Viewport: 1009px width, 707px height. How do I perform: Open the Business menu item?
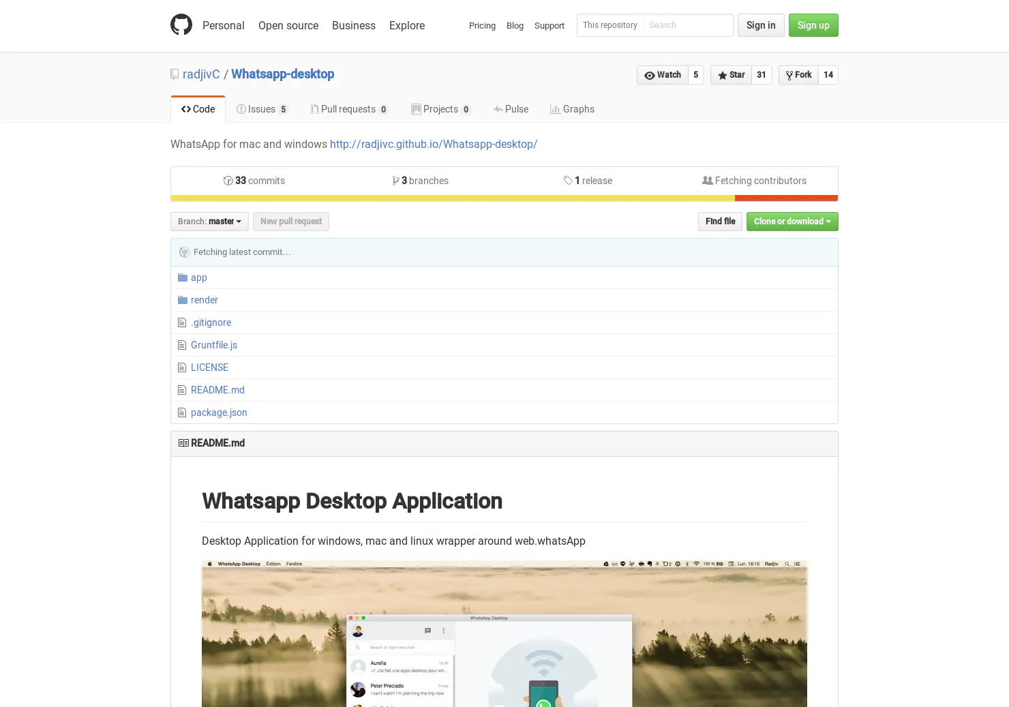(354, 25)
